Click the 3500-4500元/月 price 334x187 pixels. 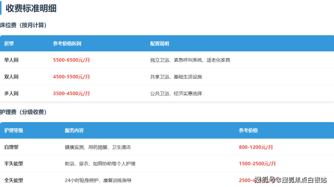71,93
